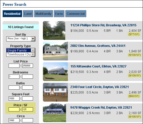
Task: Focus the Baths minimum field
Action: 14,88
